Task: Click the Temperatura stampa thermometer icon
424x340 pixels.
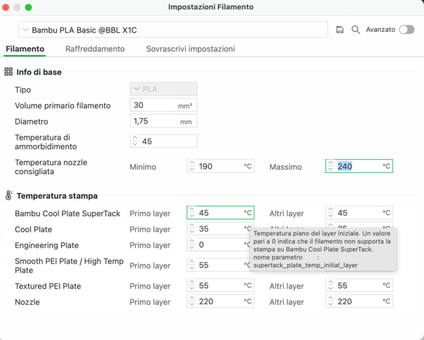Action: click(8, 196)
